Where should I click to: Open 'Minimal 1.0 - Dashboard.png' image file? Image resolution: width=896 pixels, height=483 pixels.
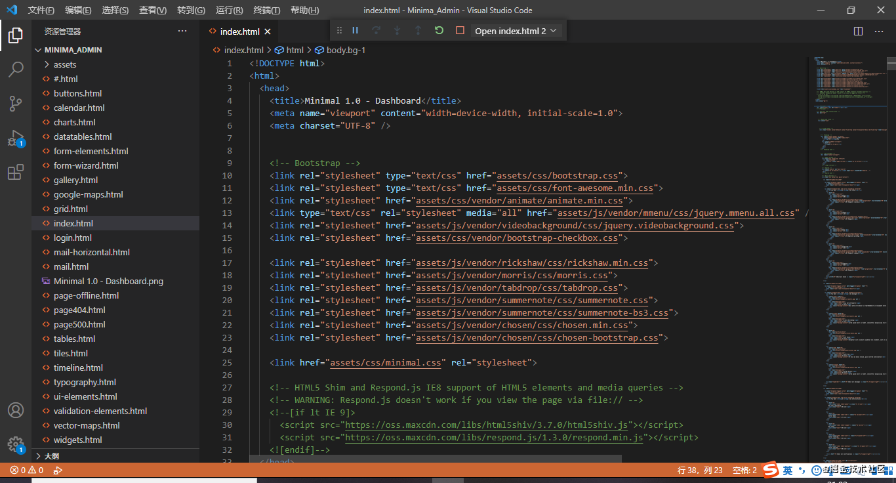point(108,281)
